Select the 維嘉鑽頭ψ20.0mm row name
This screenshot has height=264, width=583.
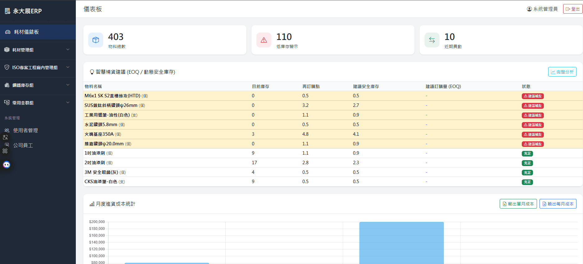(104, 144)
